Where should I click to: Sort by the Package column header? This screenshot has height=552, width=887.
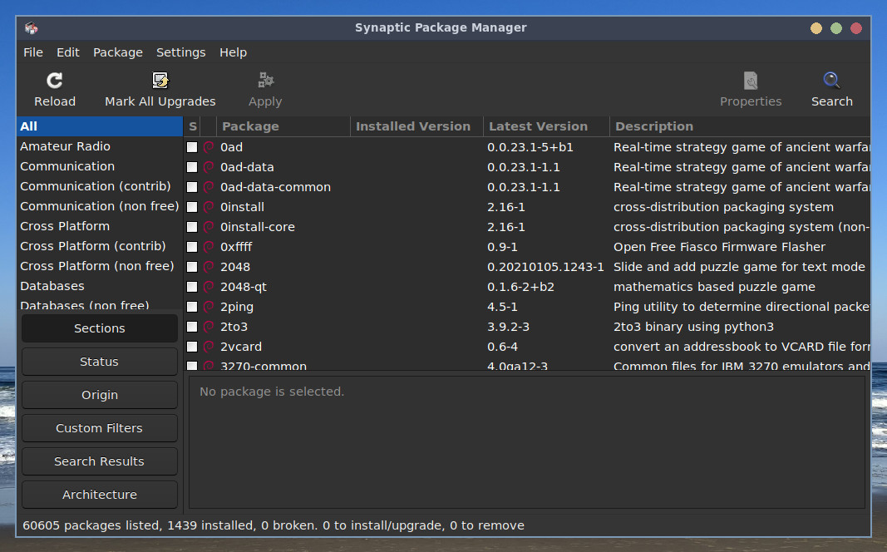click(x=283, y=126)
